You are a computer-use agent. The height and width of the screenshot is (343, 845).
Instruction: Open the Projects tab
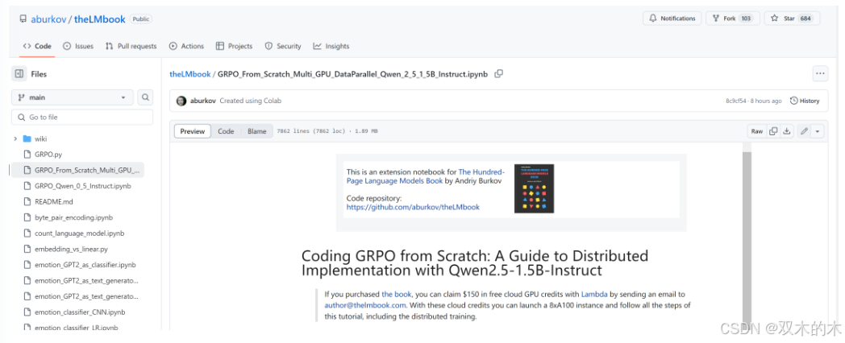pos(234,47)
